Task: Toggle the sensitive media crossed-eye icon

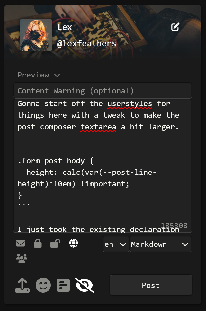Action: 84,285
